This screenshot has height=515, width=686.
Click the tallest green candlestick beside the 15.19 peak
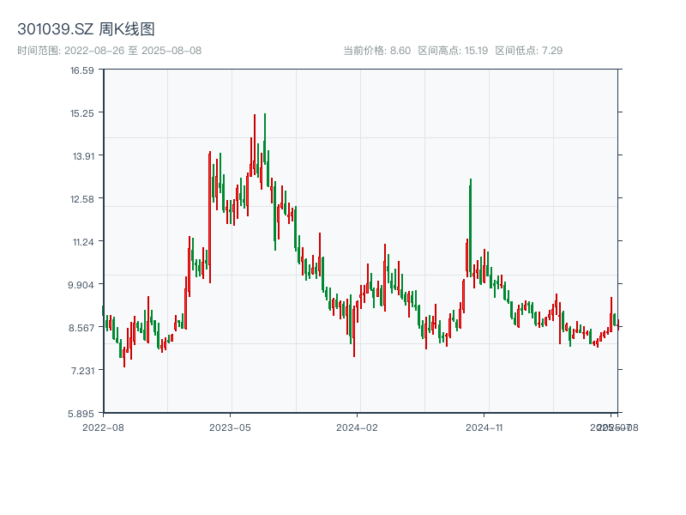pyautogui.click(x=265, y=139)
